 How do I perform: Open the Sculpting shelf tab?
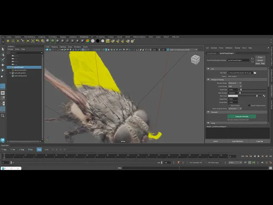(x=42, y=37)
